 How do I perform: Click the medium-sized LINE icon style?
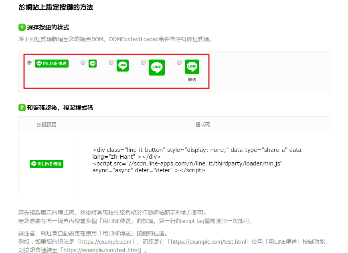pyautogui.click(x=123, y=66)
